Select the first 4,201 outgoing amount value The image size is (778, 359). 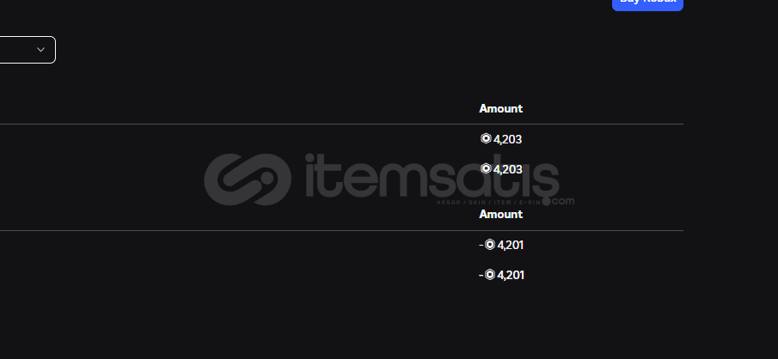(510, 245)
